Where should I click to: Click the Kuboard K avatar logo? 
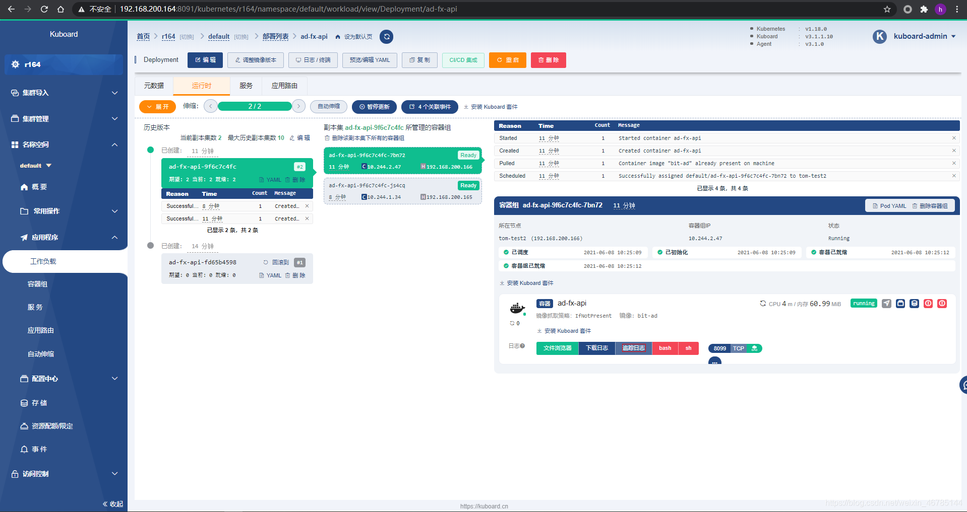pyautogui.click(x=880, y=36)
